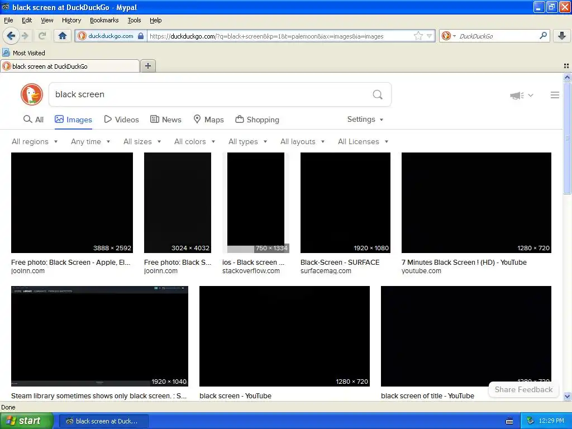Screen dimensions: 572x429
Task: Expand the All colors filter
Action: coord(194,141)
